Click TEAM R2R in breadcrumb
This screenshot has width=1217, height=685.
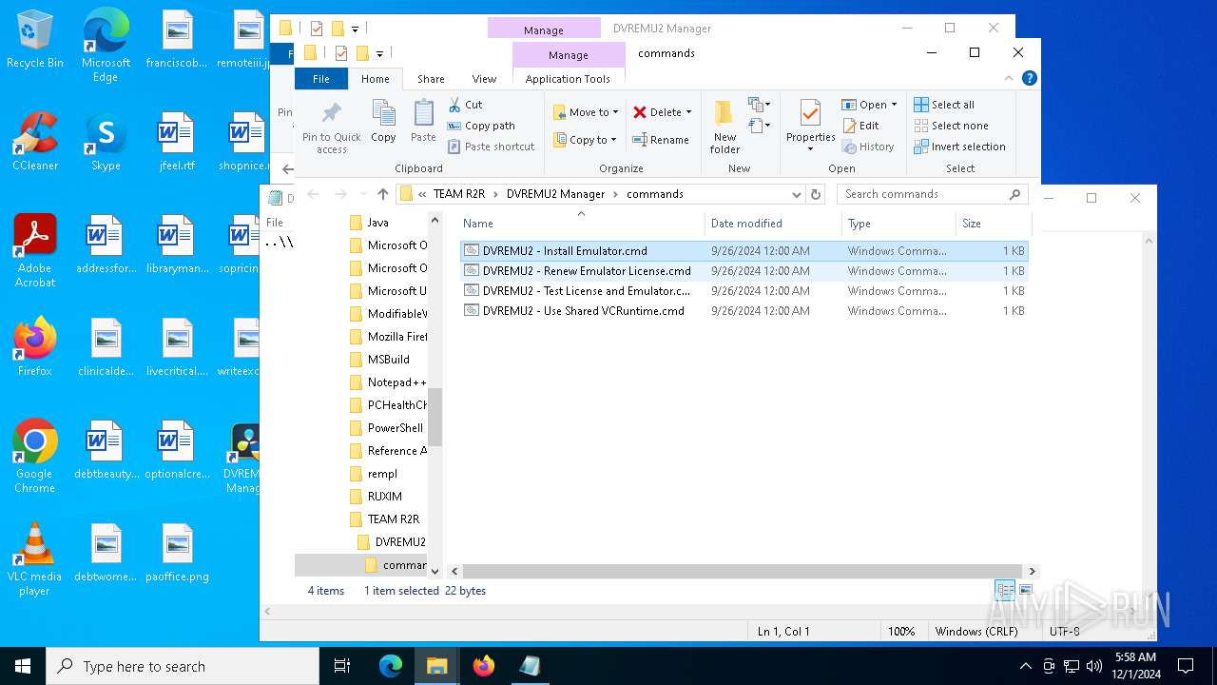pos(459,194)
